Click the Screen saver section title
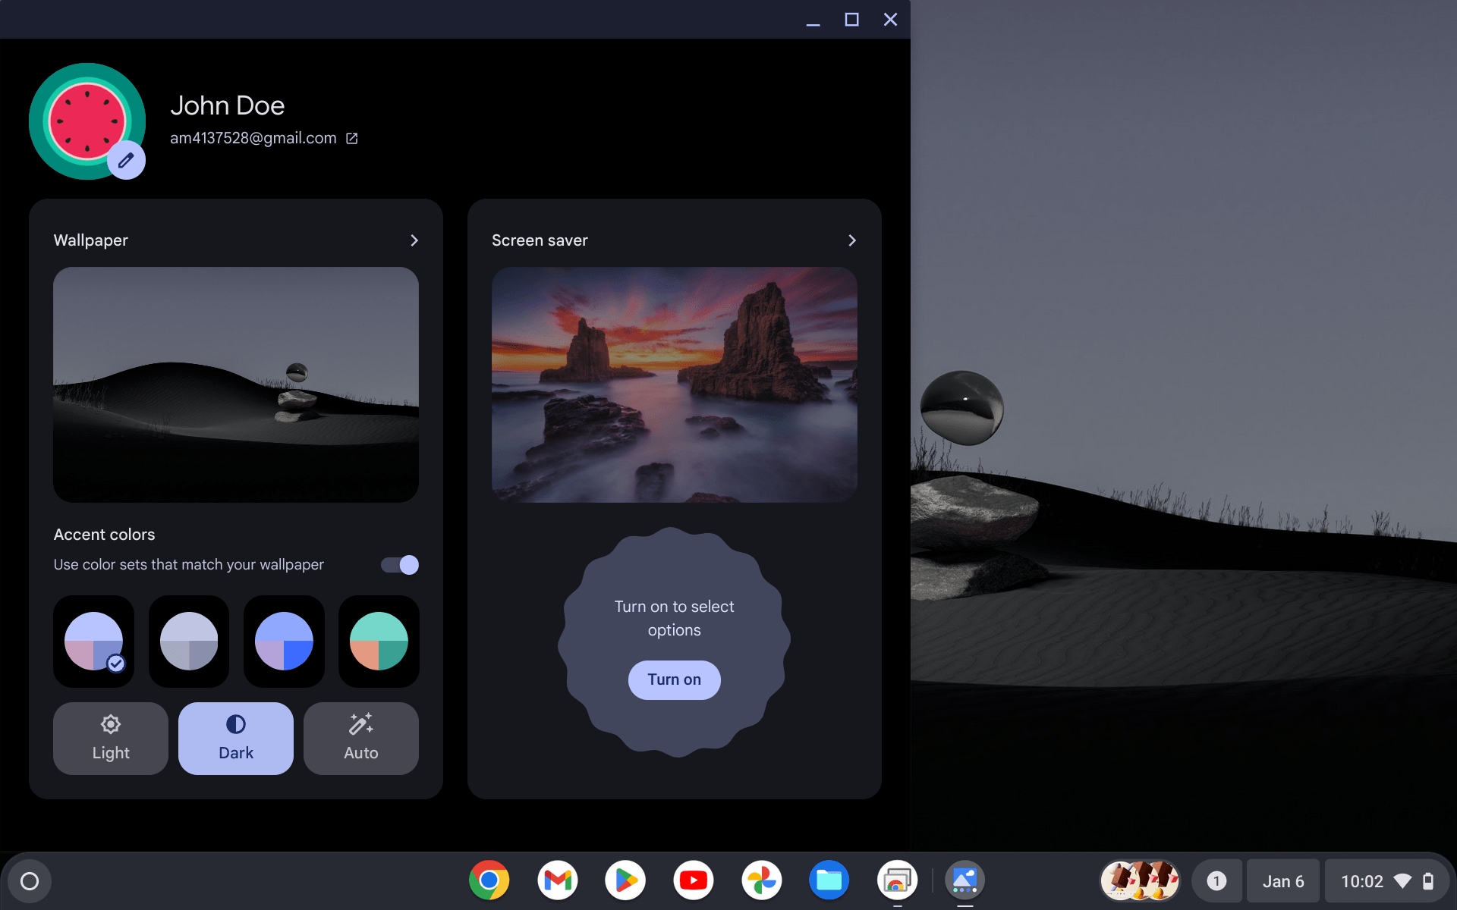 click(x=540, y=240)
